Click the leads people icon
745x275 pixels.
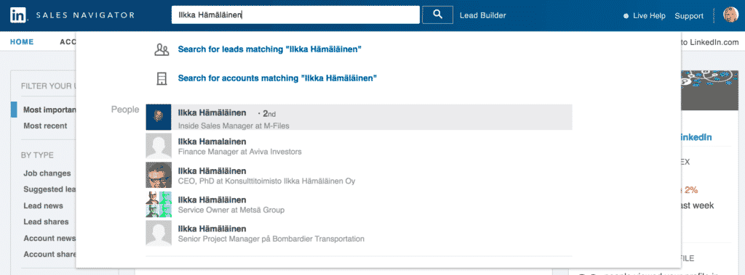click(x=162, y=49)
